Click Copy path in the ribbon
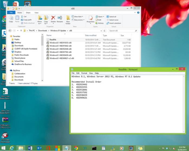Viewport: 189px width, 151px height. [x=26, y=20]
